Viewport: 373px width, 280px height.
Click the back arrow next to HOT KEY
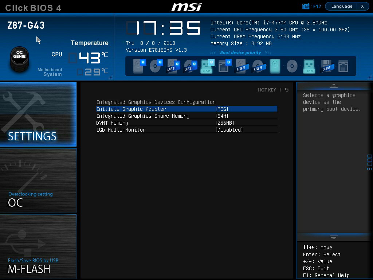click(287, 90)
